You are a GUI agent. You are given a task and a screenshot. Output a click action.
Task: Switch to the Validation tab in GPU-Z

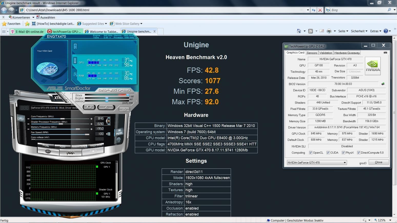click(x=326, y=53)
